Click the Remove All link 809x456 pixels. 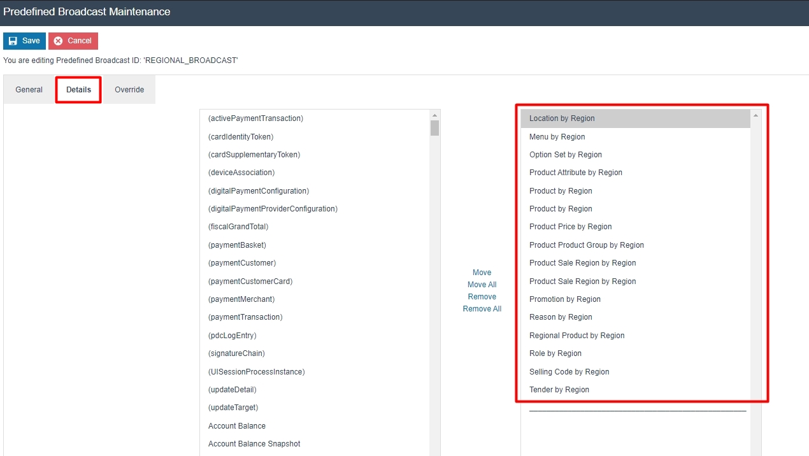click(x=482, y=308)
